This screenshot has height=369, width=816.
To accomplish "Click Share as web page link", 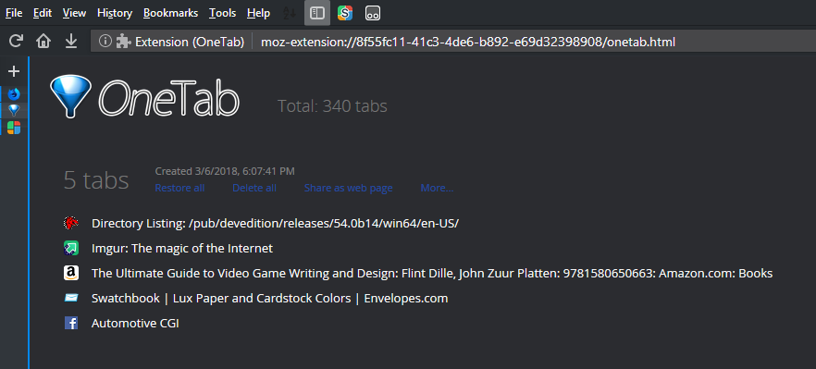I will click(x=348, y=188).
